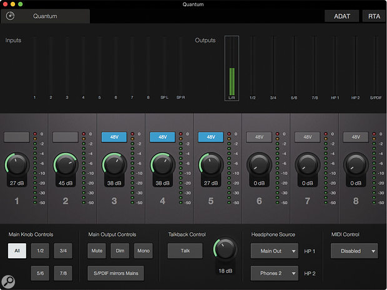Select 1/2 for Main Knob Controls
This screenshot has width=387, height=290.
pyautogui.click(x=40, y=251)
